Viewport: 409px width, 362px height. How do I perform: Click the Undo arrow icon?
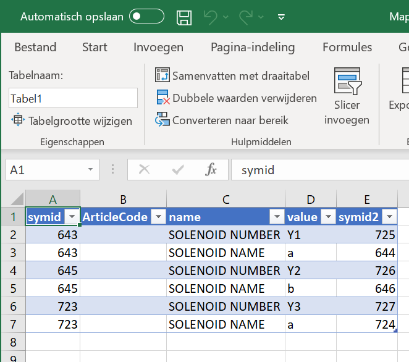[x=211, y=17]
